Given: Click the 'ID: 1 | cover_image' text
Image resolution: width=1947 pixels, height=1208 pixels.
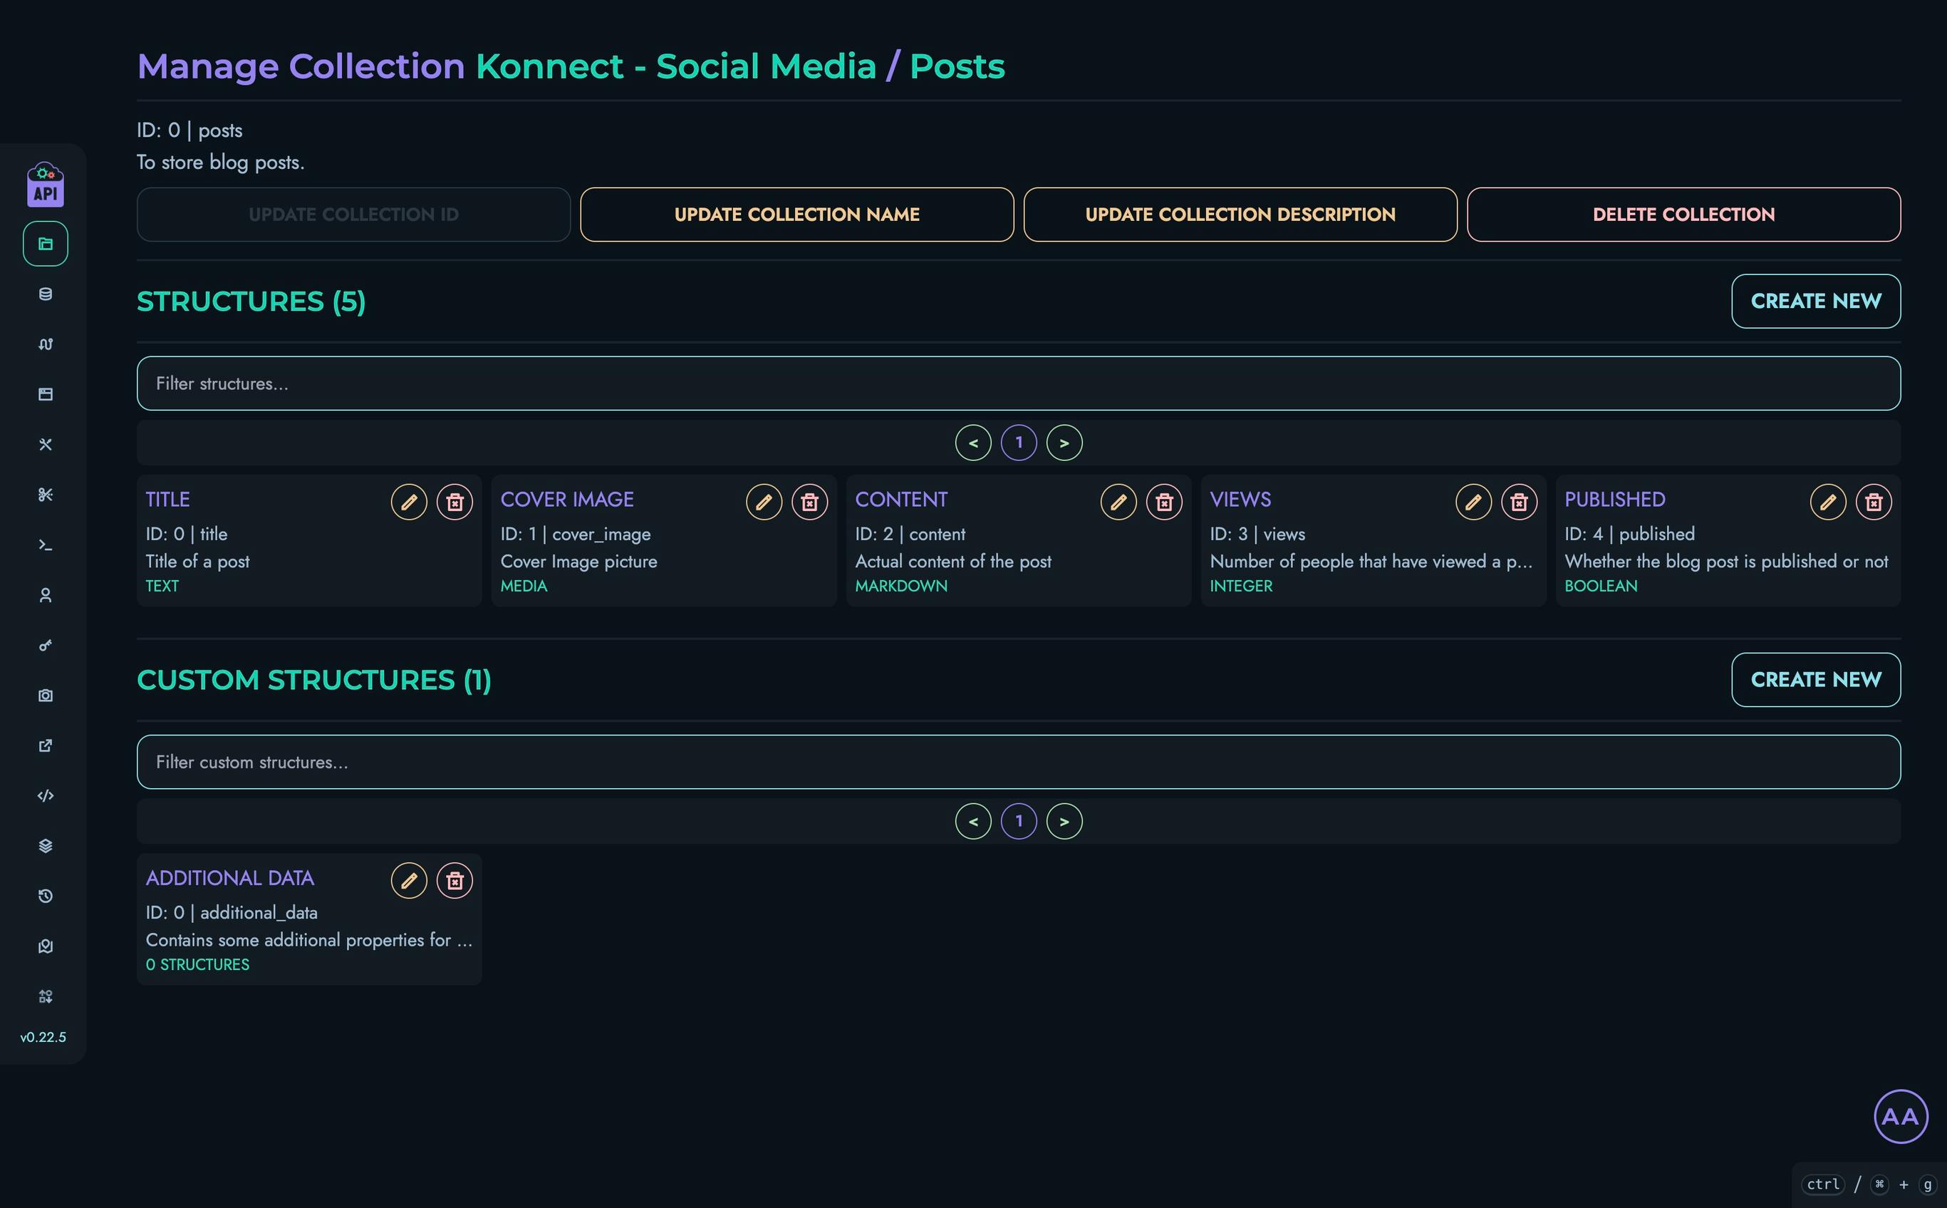Looking at the screenshot, I should pyautogui.click(x=576, y=534).
